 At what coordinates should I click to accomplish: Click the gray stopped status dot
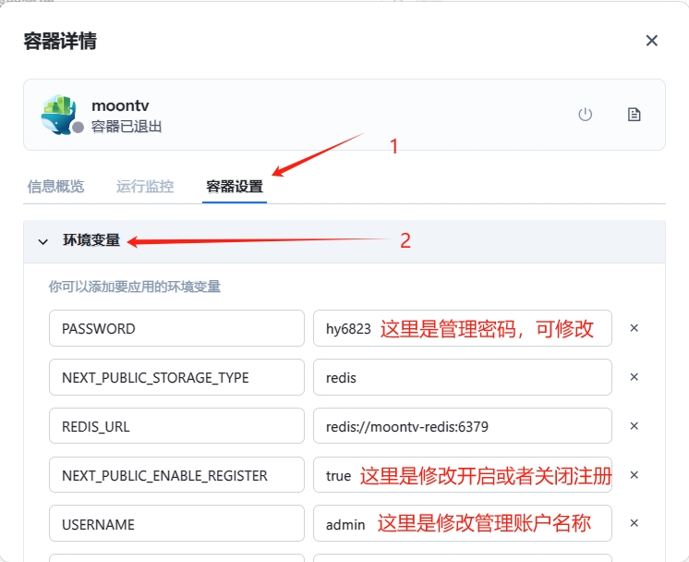pyautogui.click(x=79, y=128)
